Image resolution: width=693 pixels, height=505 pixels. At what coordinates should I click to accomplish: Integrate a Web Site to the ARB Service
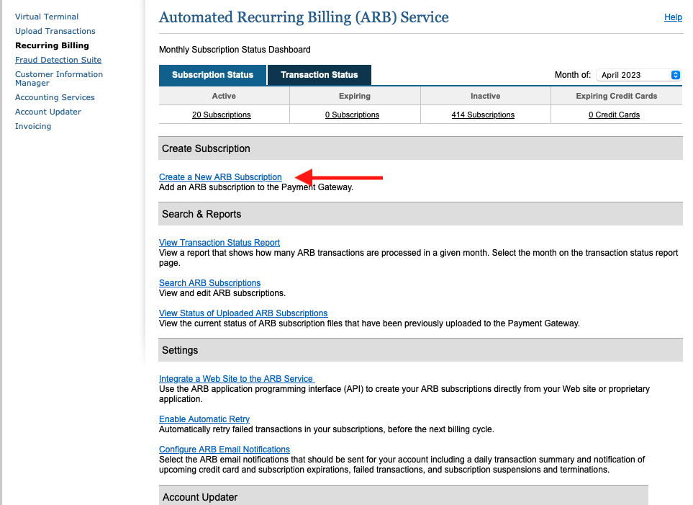235,378
